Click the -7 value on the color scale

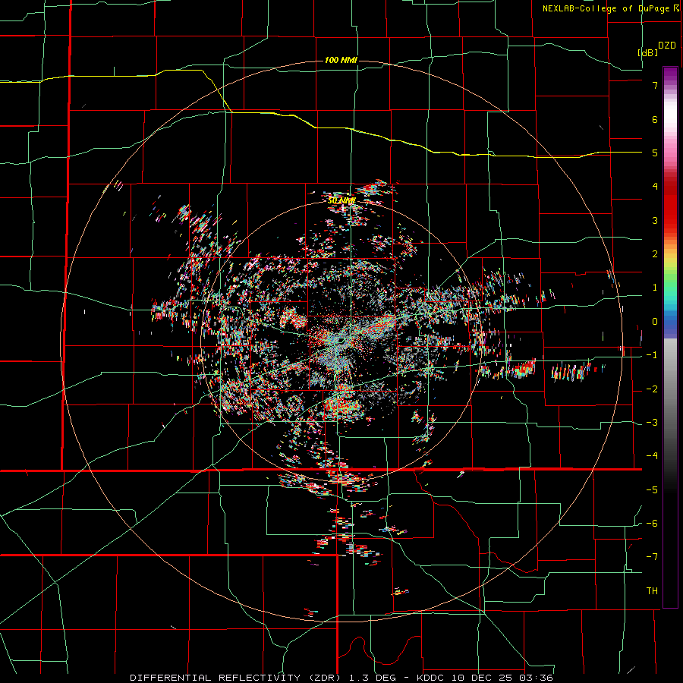(652, 557)
